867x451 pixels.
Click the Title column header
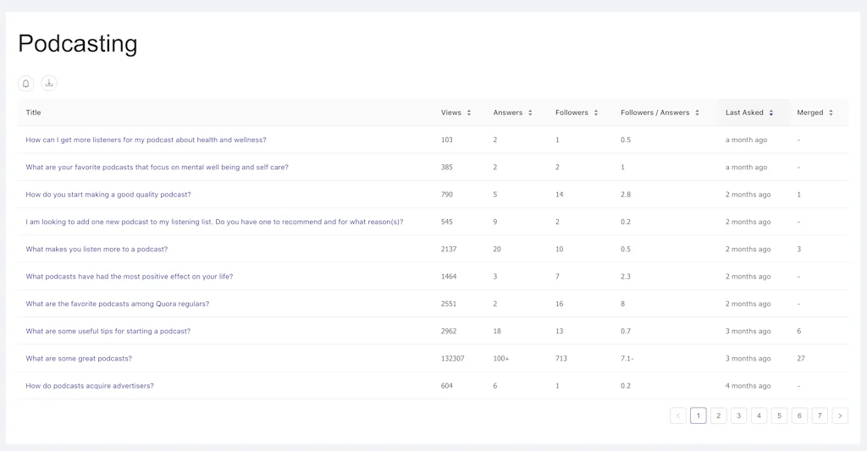click(x=33, y=113)
